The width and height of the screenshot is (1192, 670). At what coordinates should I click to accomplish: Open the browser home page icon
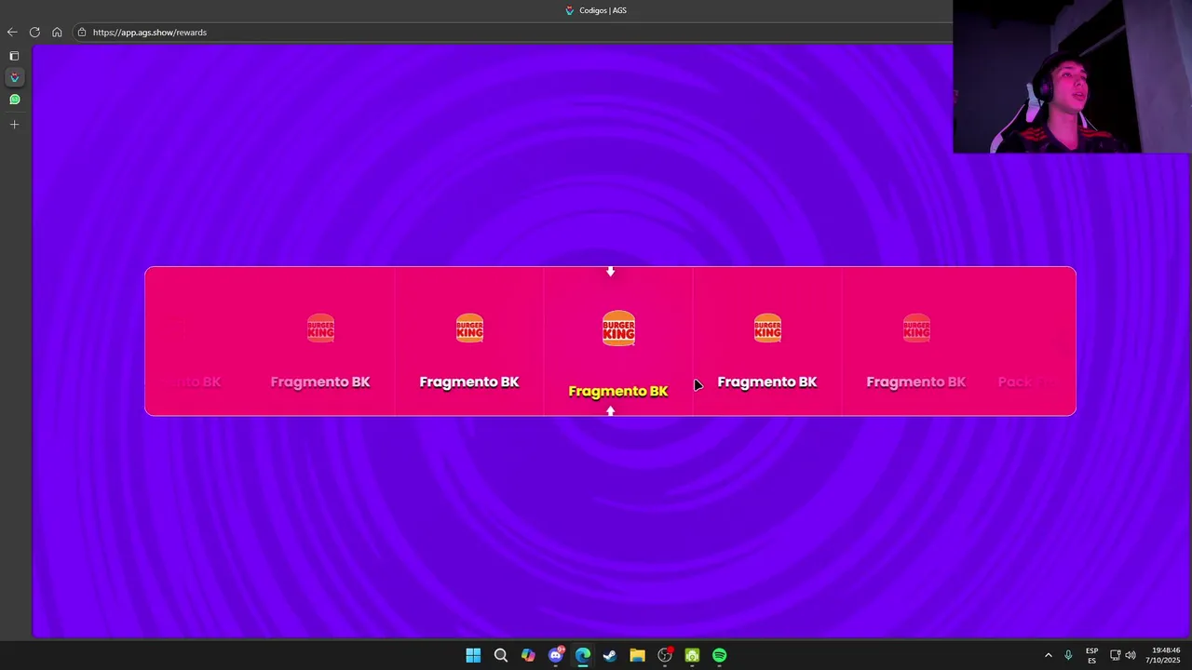57,32
